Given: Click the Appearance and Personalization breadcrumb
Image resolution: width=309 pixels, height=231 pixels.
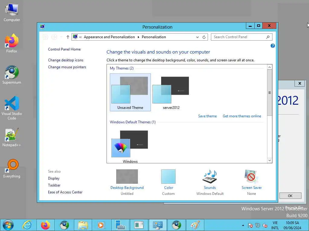Looking at the screenshot, I should 109,37.
